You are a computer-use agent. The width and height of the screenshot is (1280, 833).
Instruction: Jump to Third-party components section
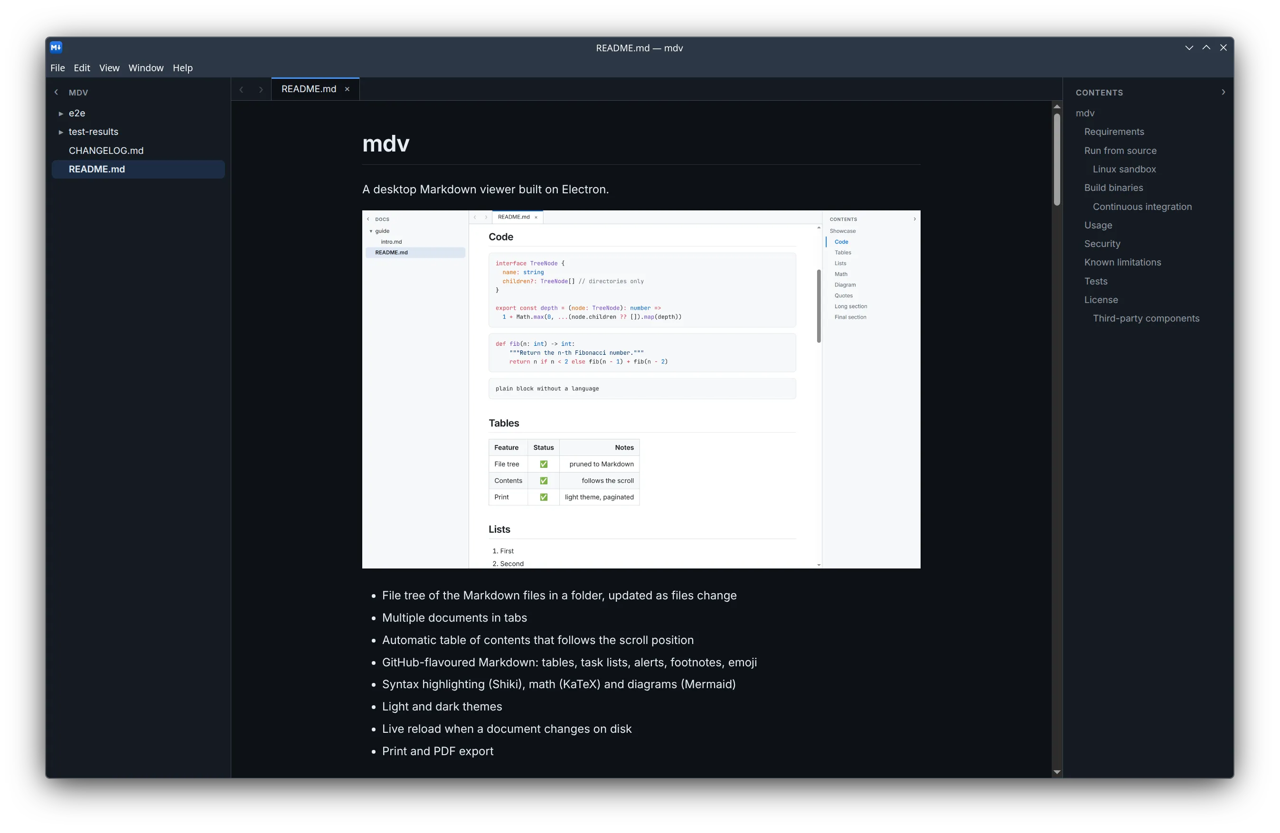[1146, 318]
